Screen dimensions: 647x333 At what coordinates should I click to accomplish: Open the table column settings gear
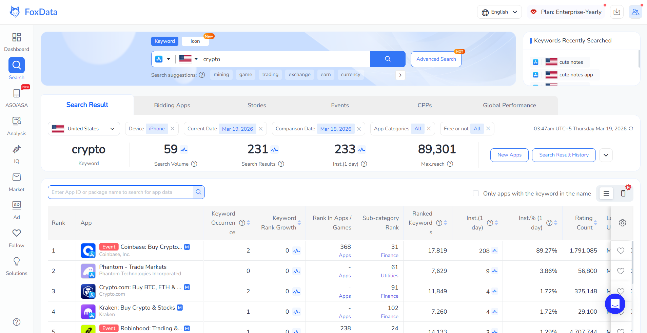[623, 223]
